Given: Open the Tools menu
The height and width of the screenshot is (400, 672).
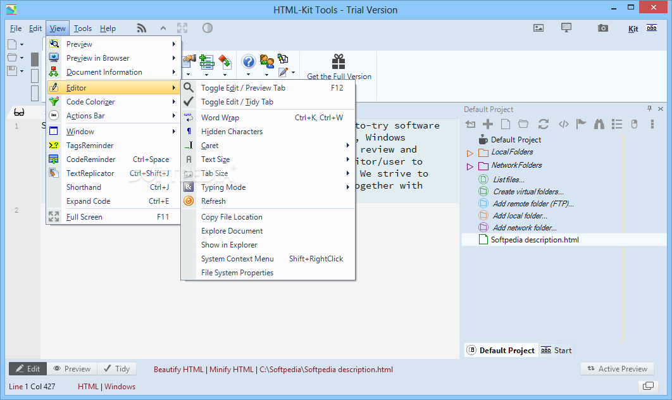Looking at the screenshot, I should click(83, 28).
